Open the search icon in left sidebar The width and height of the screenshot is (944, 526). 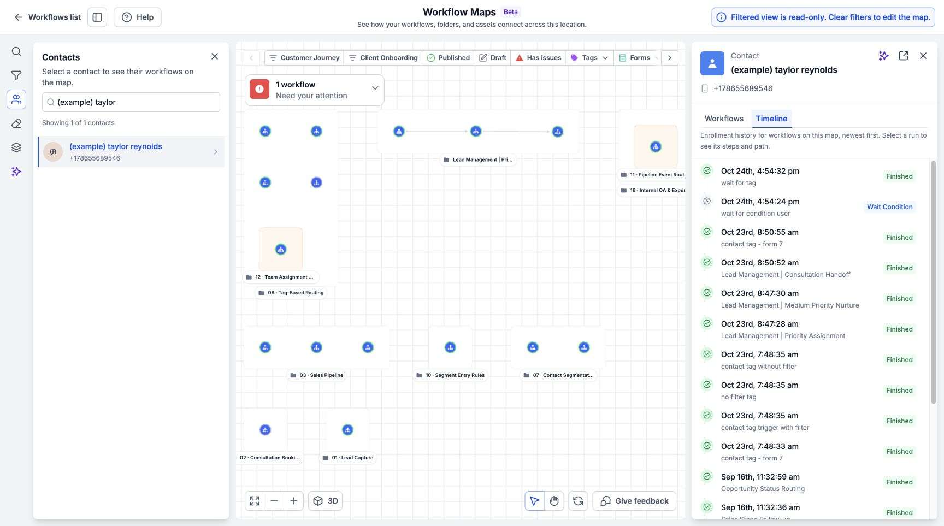[16, 51]
